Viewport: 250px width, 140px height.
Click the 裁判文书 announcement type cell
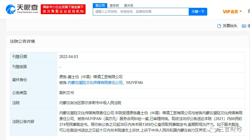point(151,93)
